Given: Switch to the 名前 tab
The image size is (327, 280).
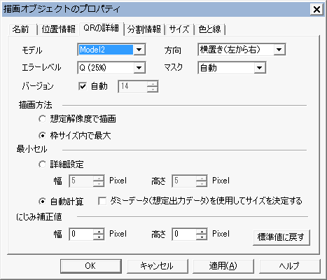Looking at the screenshot, I should 21,29.
